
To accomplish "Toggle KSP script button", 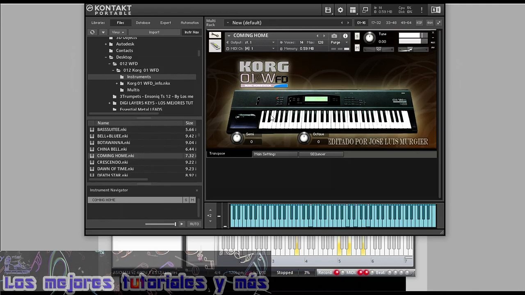I will pyautogui.click(x=419, y=23).
